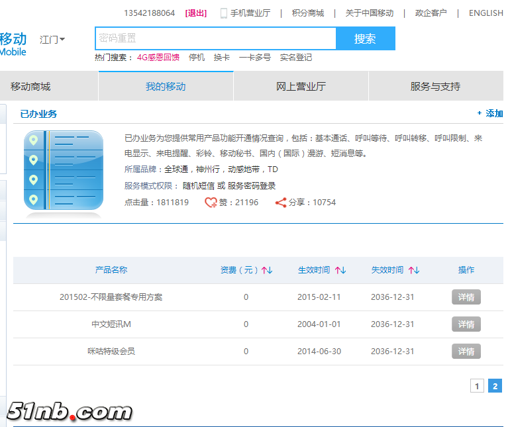This screenshot has height=427, width=510.
Task: View 详情 for 咪咕特级会员
Action: tap(466, 352)
